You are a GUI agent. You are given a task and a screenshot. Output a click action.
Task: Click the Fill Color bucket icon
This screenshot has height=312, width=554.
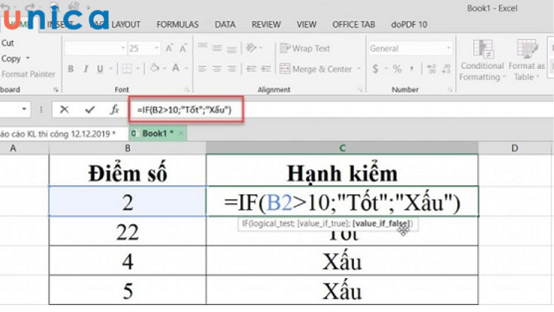[x=154, y=68]
